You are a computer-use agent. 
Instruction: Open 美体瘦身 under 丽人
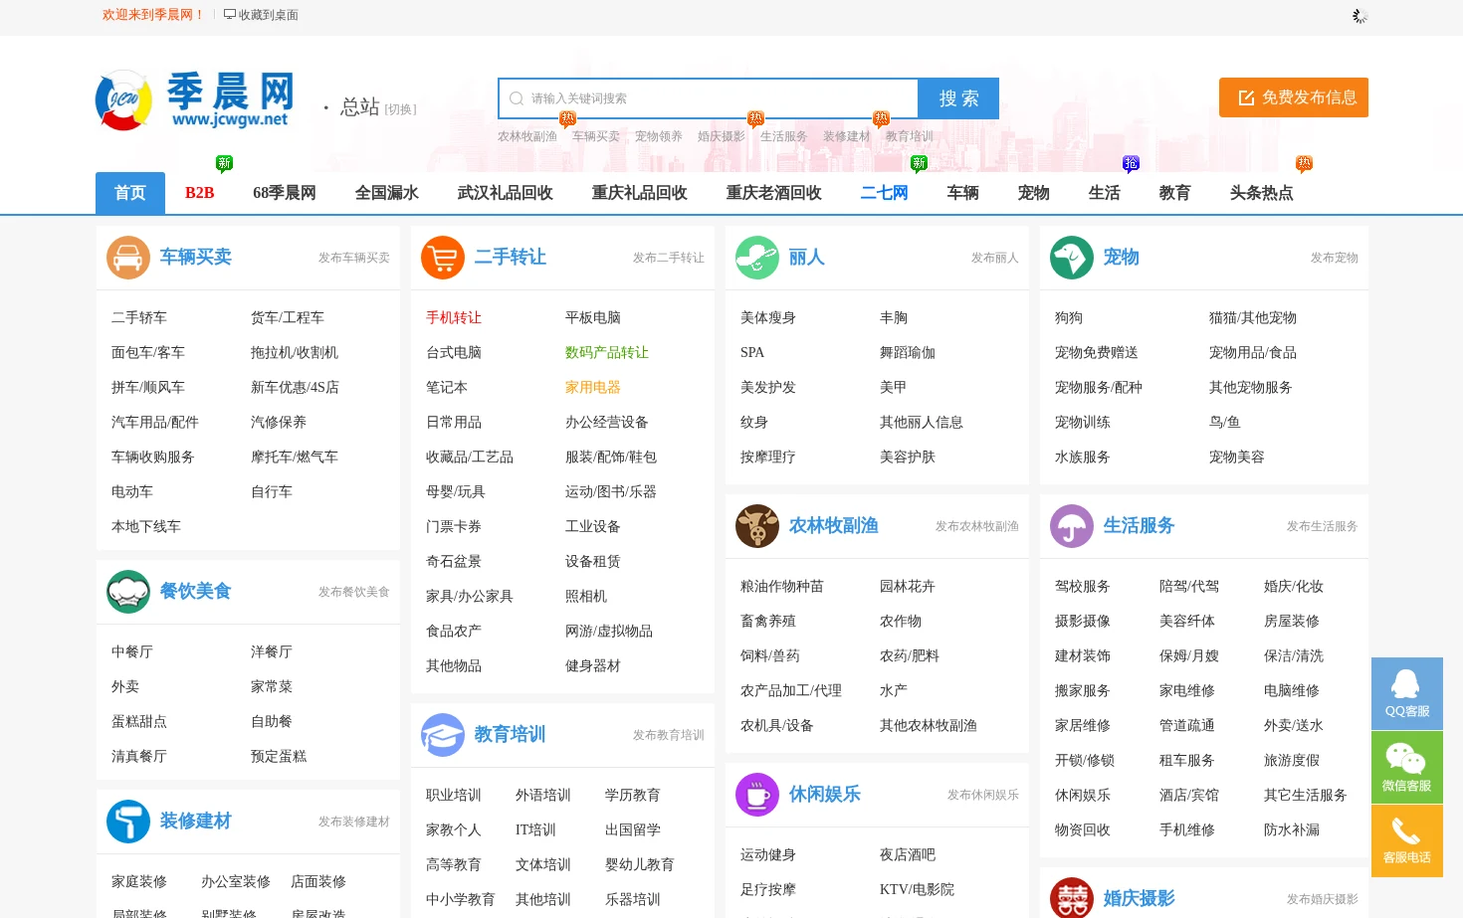click(768, 317)
